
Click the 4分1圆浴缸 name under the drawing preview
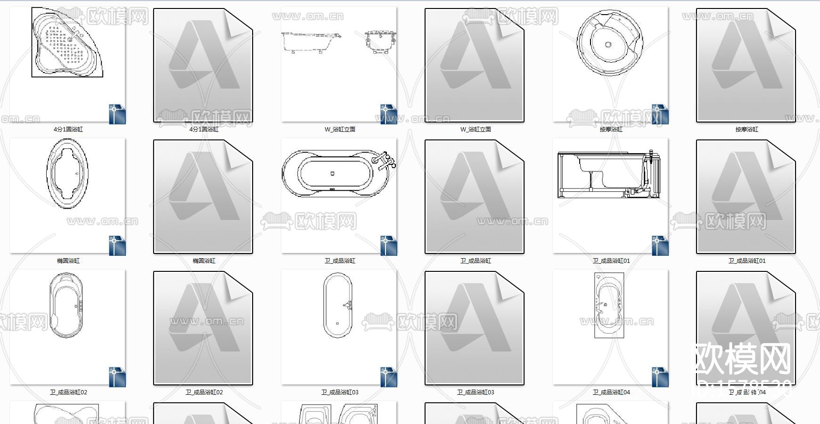[68, 129]
